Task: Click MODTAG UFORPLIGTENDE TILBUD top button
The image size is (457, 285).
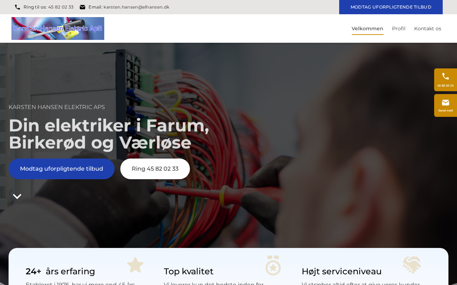Action: [x=391, y=7]
